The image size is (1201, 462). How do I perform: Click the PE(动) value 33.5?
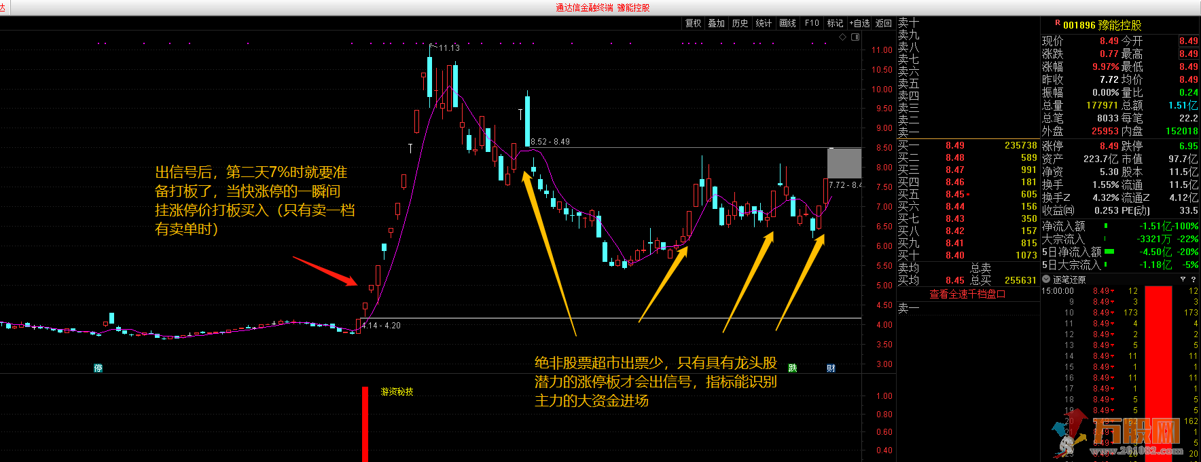1189,210
